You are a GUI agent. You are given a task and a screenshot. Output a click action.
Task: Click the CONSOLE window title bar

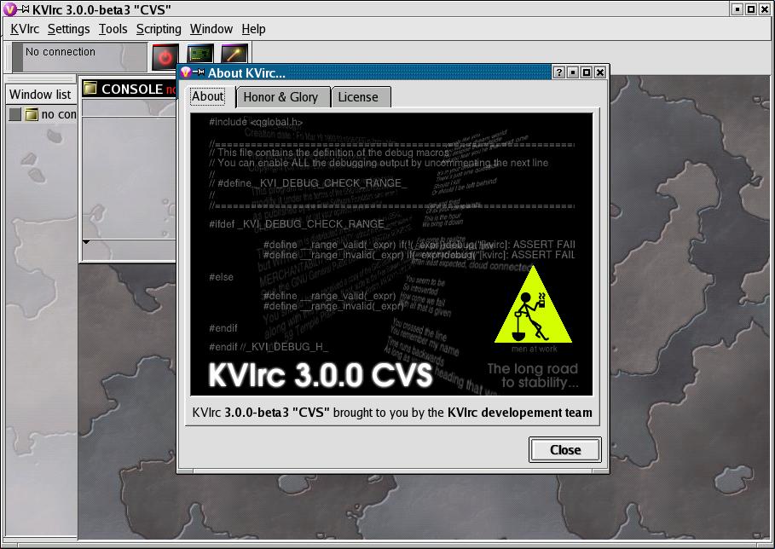pyautogui.click(x=130, y=89)
